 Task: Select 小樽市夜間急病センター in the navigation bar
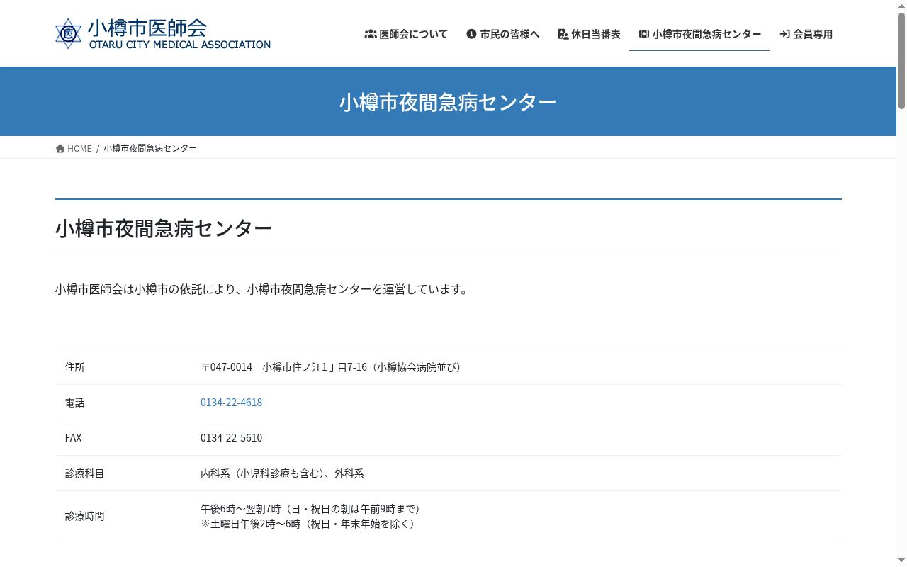tap(699, 34)
